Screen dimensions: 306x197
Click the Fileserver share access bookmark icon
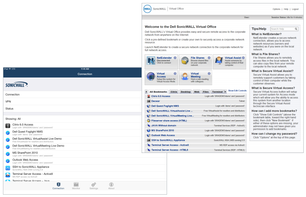(149, 121)
